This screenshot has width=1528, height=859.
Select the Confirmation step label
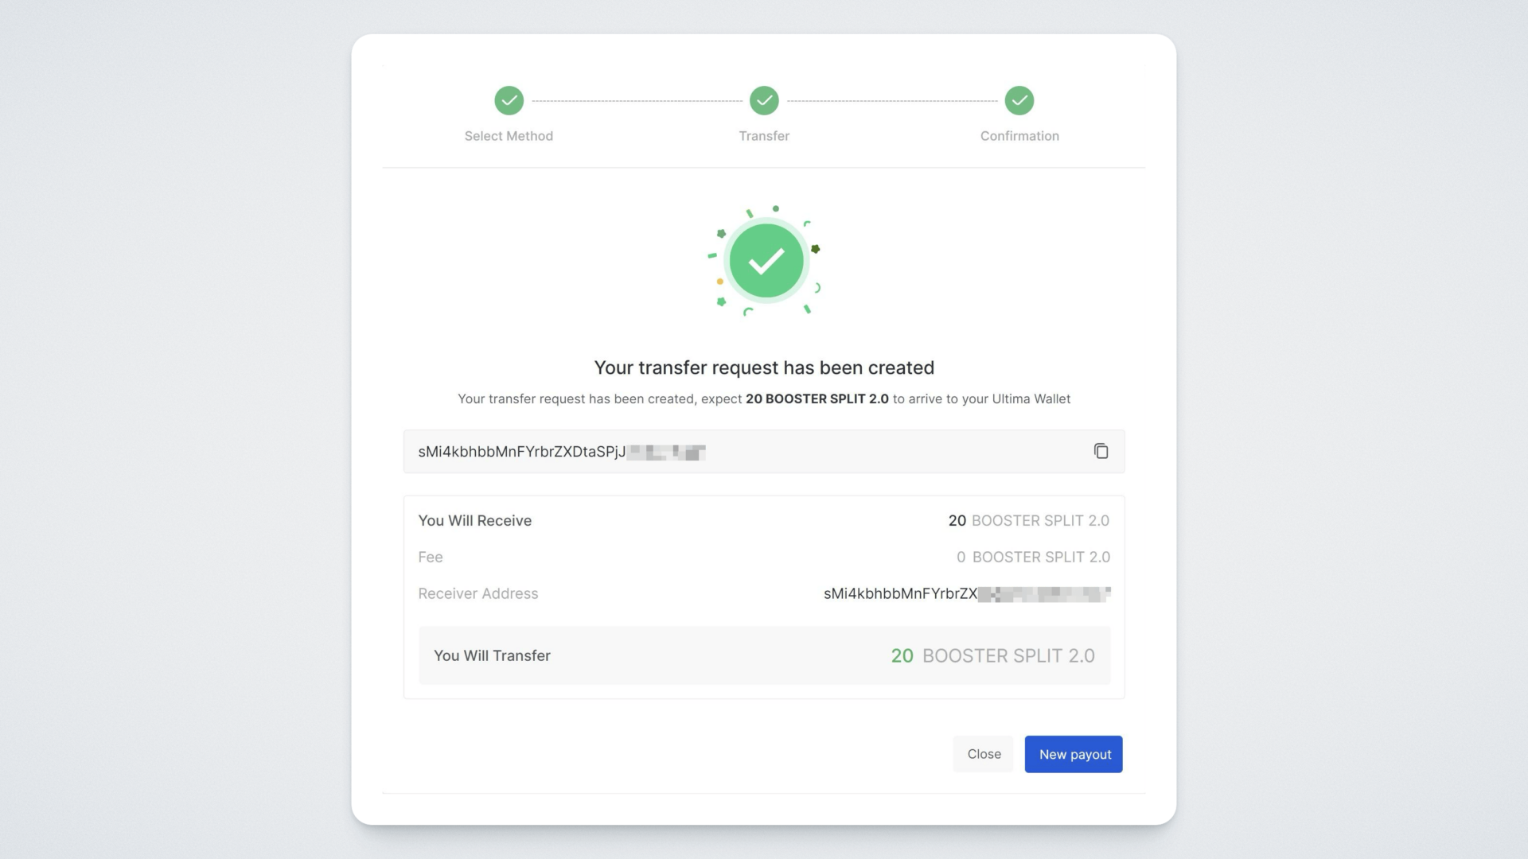click(1019, 136)
